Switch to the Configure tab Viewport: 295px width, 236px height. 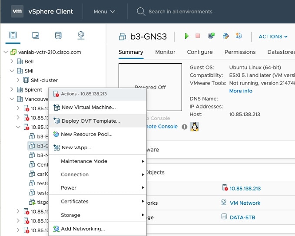pyautogui.click(x=200, y=52)
